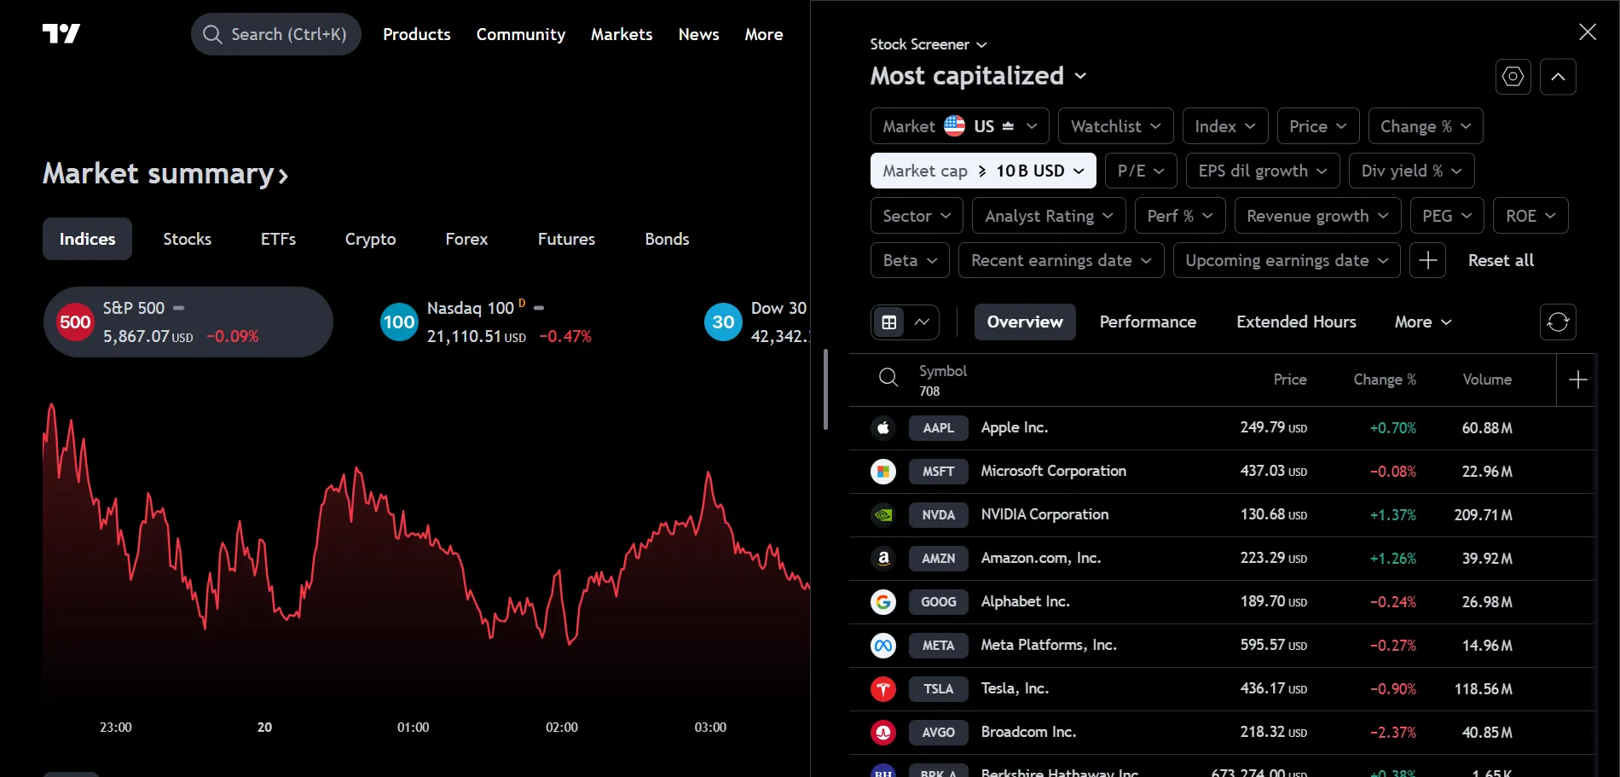
Task: Click the Dow 30 badge icon
Action: click(723, 322)
